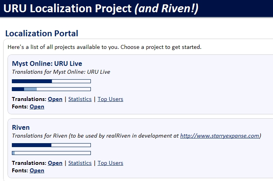Image resolution: width=273 pixels, height=181 pixels.
Task: Click the Myst Online: URU Live heading
Action: pos(47,63)
